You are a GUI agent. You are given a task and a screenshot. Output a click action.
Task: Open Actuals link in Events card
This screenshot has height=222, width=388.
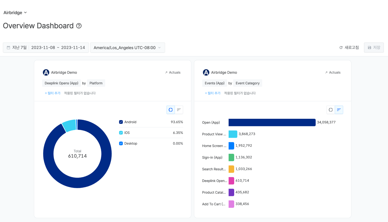pyautogui.click(x=333, y=72)
